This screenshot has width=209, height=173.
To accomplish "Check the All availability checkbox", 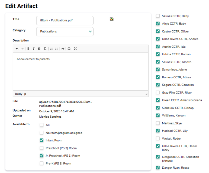I will click(41, 125).
